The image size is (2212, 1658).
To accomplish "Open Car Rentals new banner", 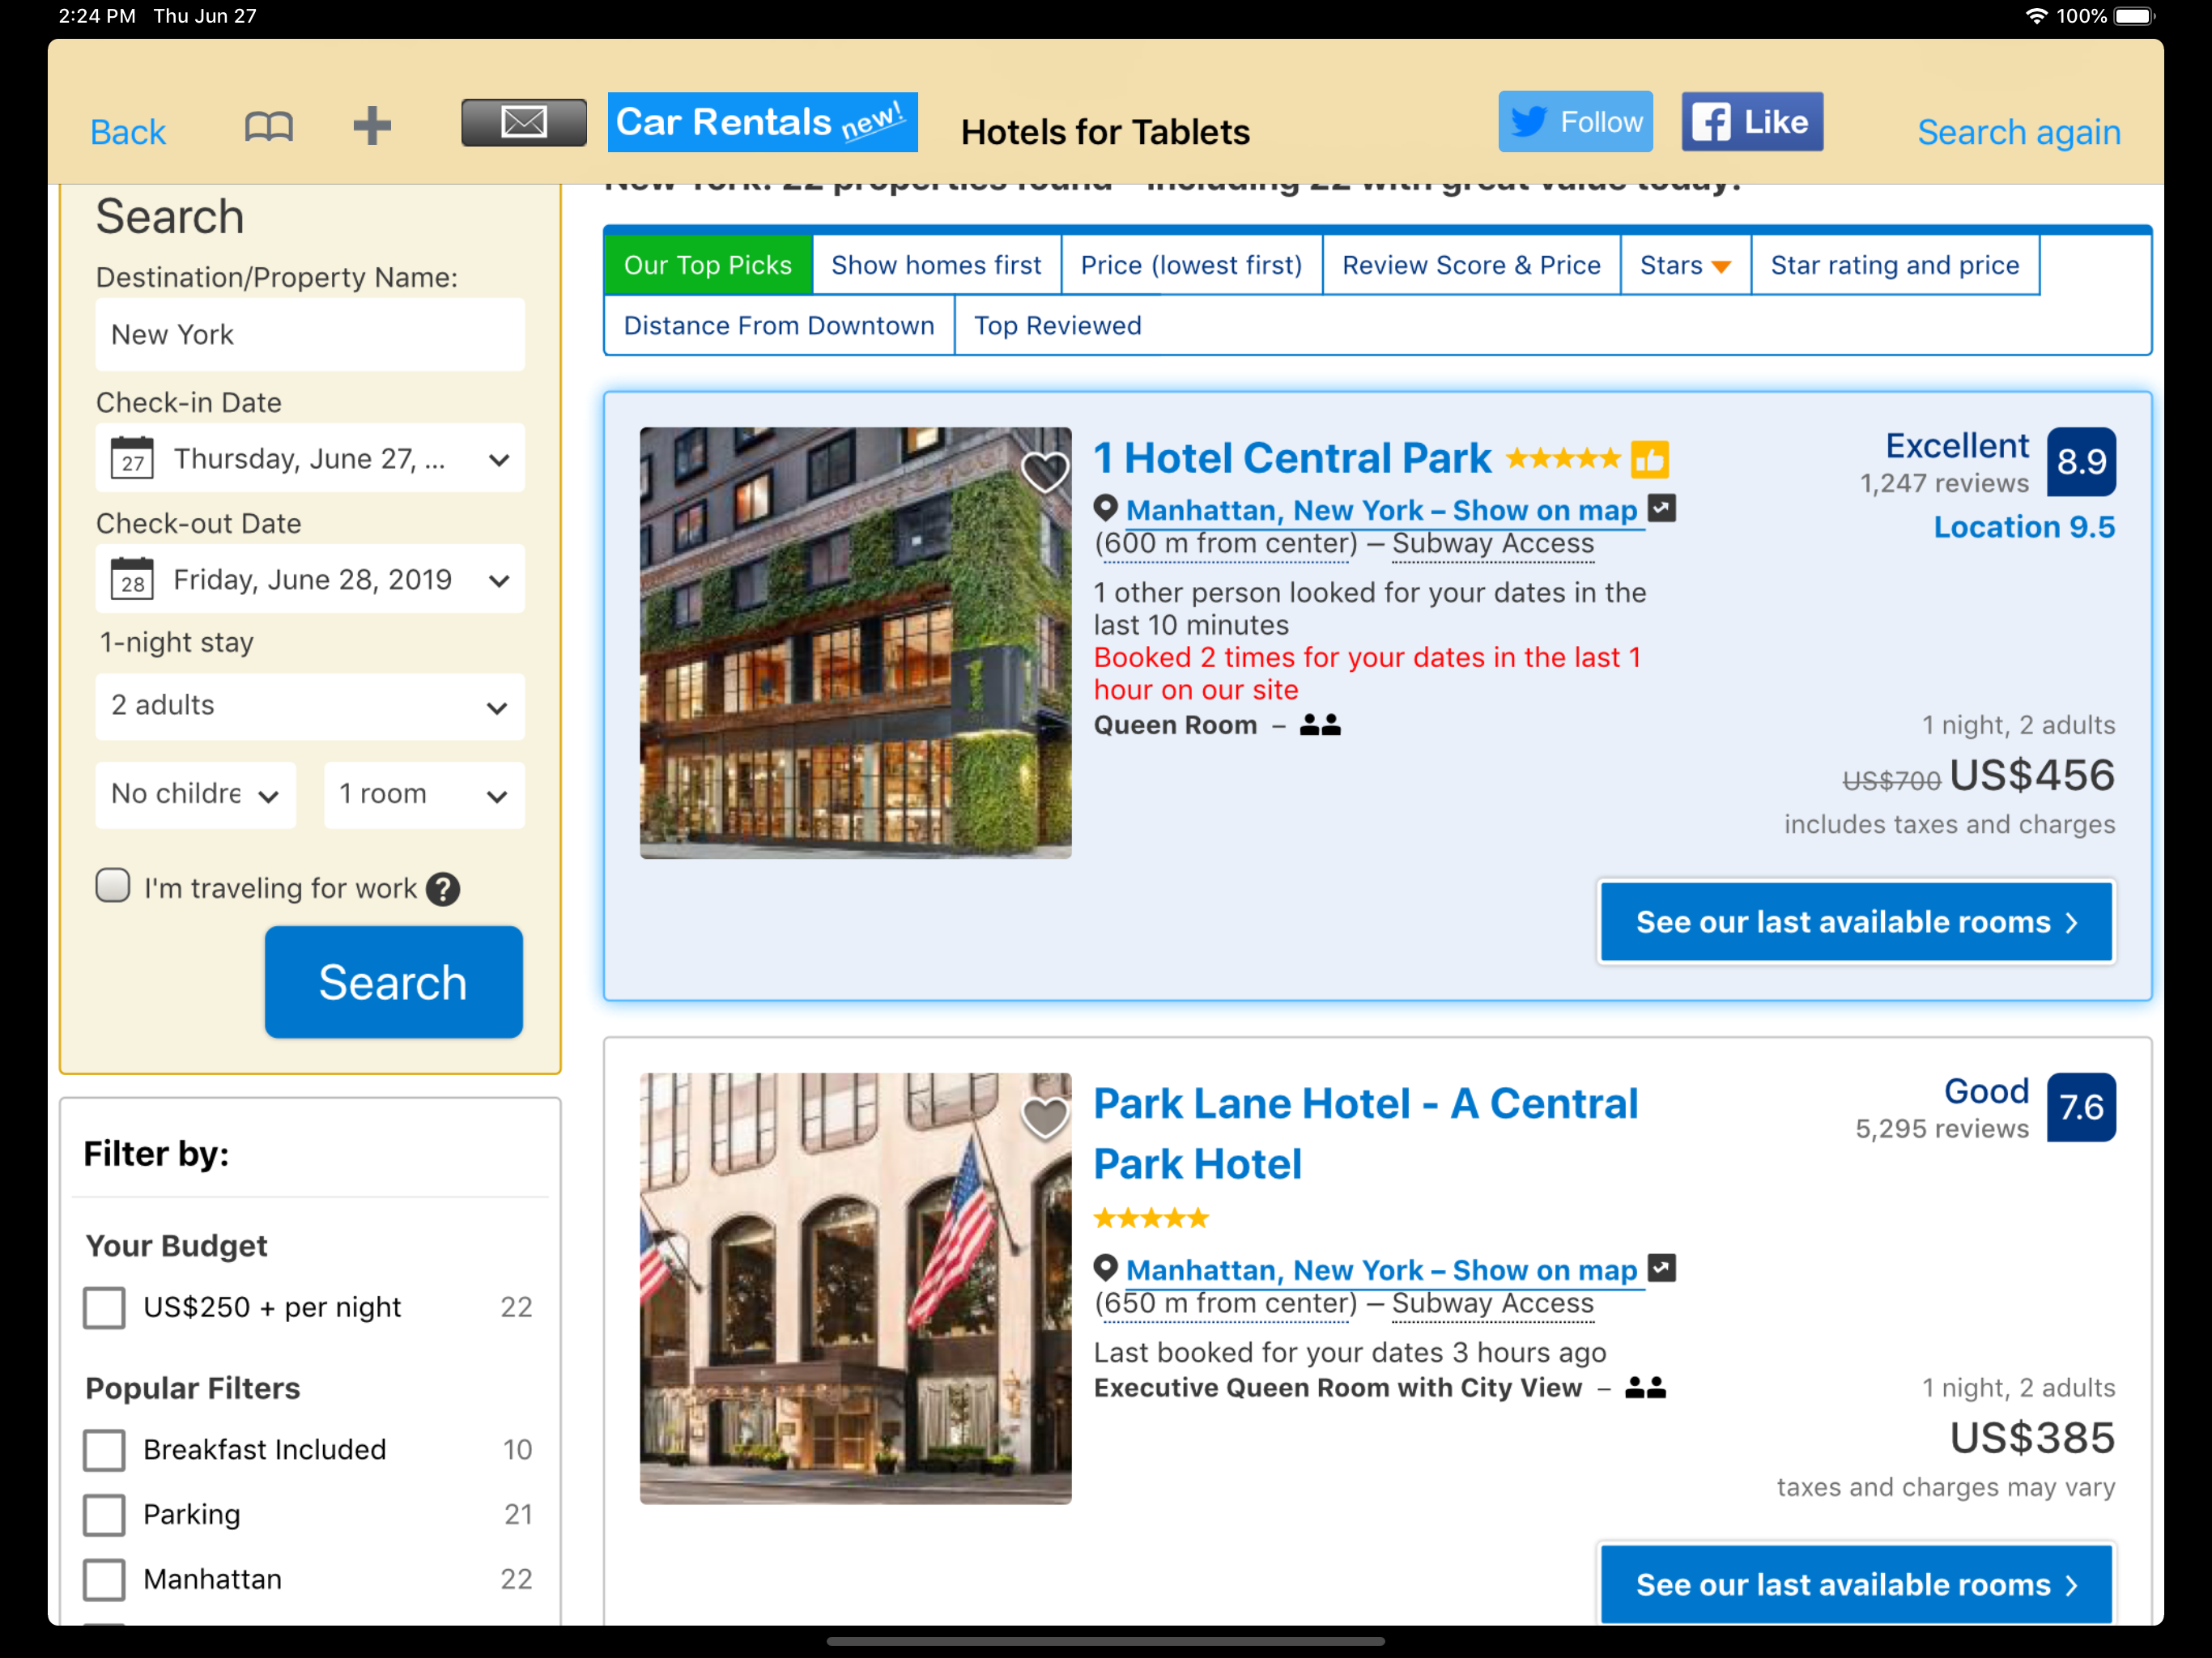I will pos(762,123).
